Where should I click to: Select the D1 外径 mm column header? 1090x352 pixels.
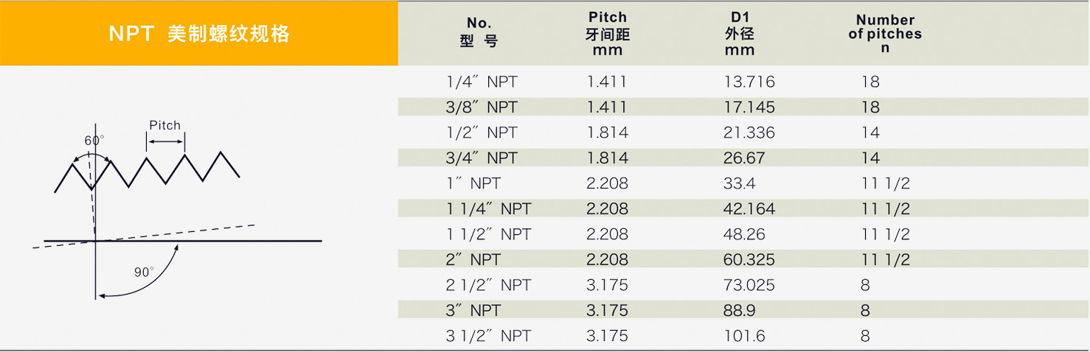pos(739,34)
